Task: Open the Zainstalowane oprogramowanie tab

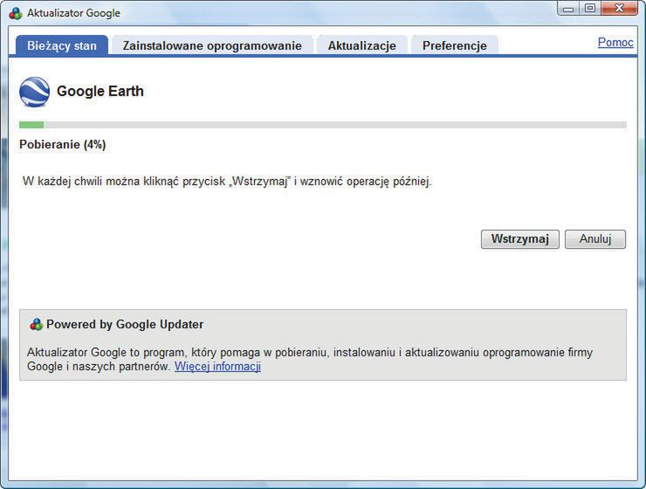Action: pos(212,45)
